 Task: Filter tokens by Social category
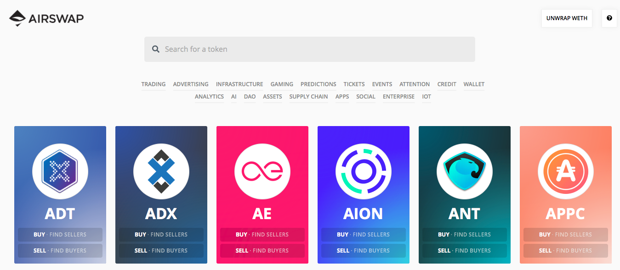[x=366, y=97]
